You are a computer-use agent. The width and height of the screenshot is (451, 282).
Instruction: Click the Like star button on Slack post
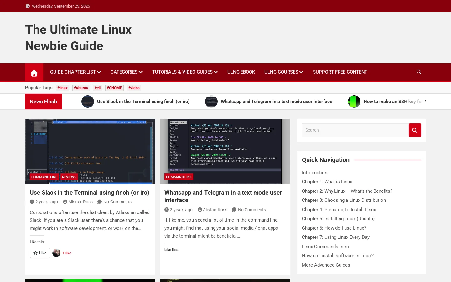(x=40, y=253)
